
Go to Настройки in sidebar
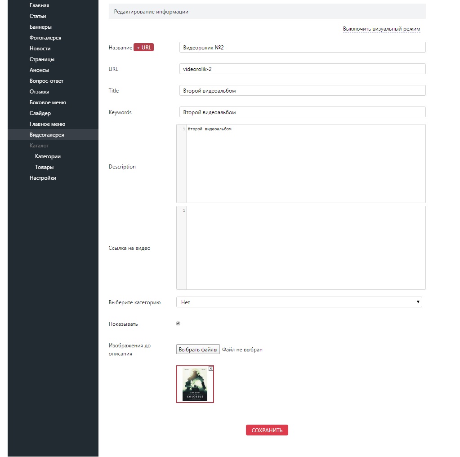[x=43, y=178]
